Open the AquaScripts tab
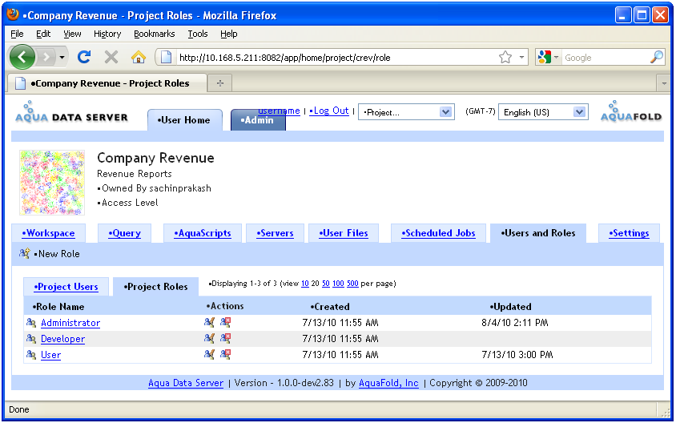The height and width of the screenshot is (423, 676). pos(203,233)
